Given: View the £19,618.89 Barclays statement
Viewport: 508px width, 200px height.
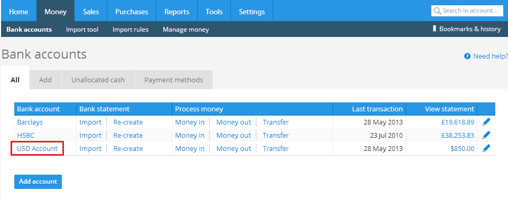Looking at the screenshot, I should click(457, 122).
